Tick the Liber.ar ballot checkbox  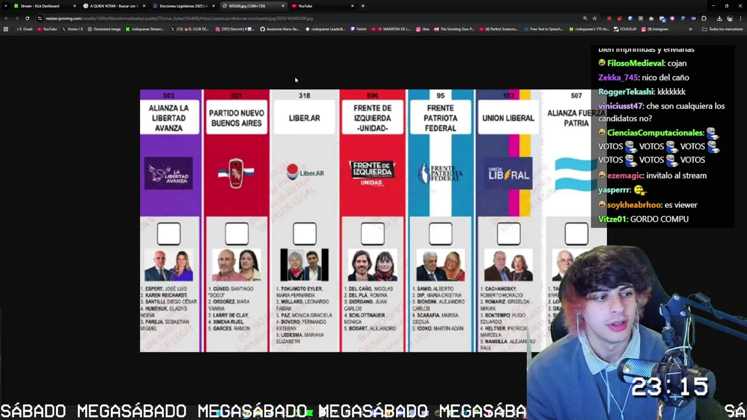click(305, 234)
